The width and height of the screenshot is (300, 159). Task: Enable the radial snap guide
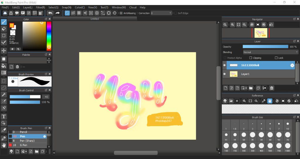tap(91, 13)
